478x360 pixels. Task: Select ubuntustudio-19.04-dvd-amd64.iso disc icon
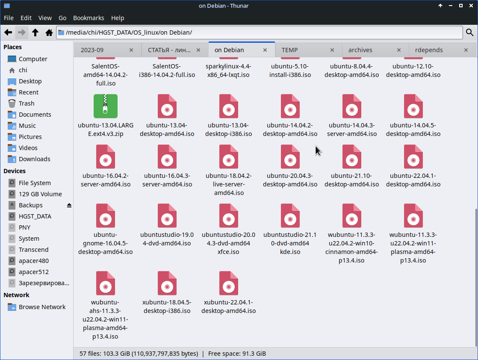click(167, 216)
